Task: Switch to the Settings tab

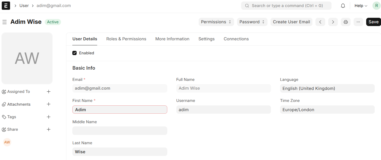Action: click(206, 39)
